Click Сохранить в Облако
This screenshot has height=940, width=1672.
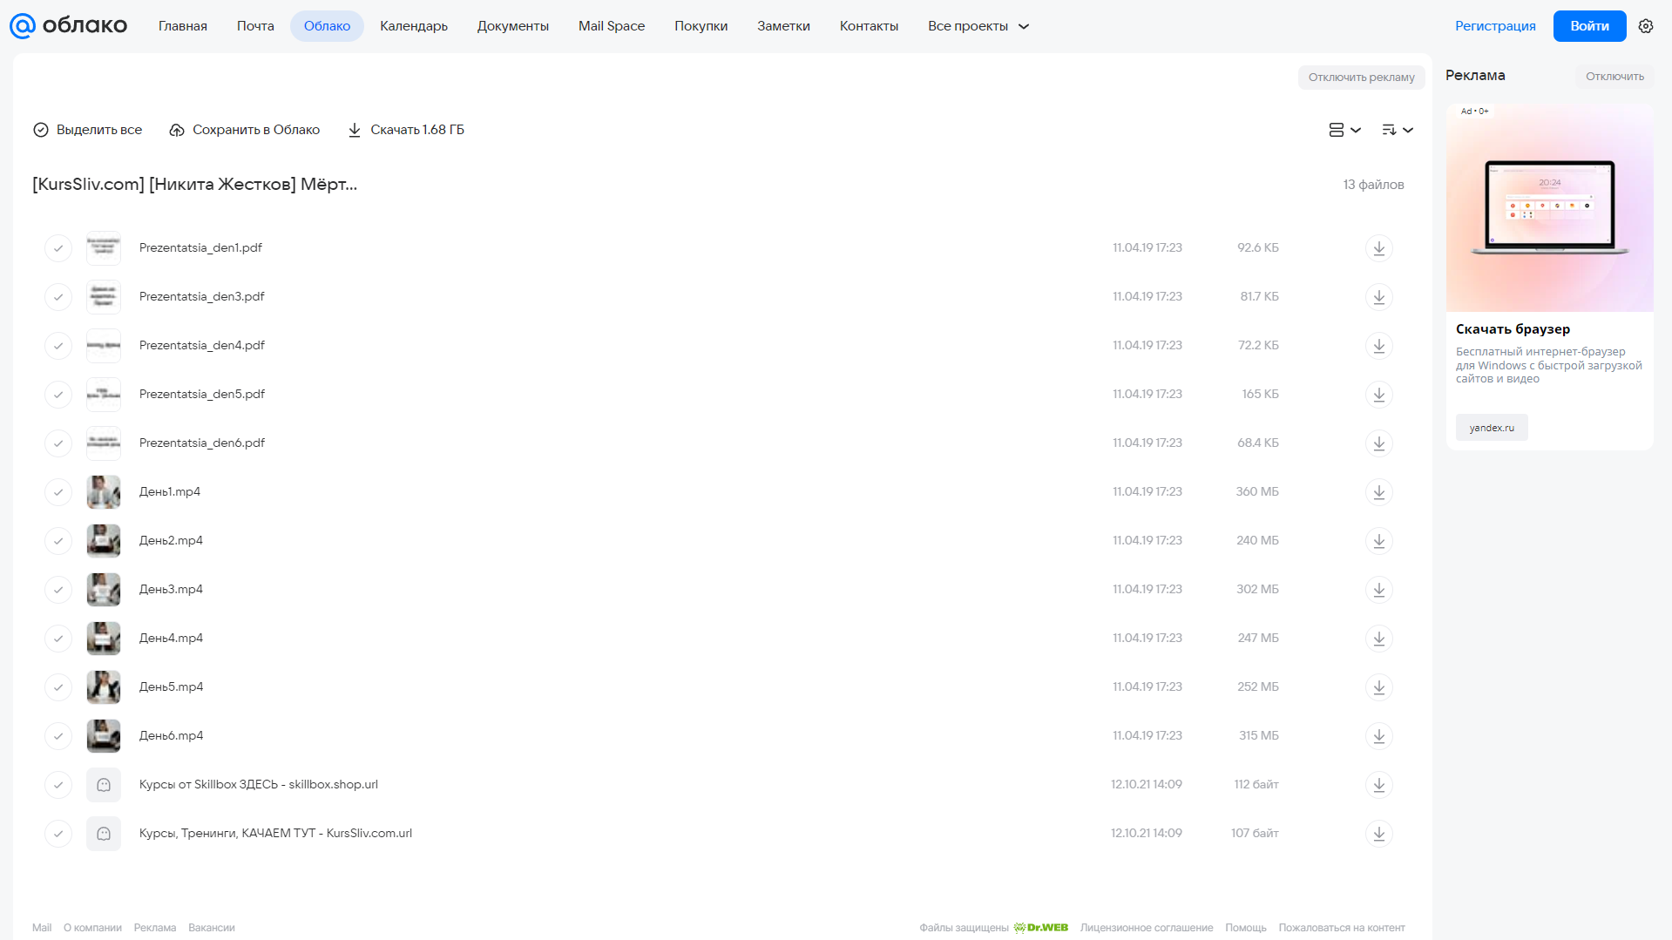(x=245, y=130)
